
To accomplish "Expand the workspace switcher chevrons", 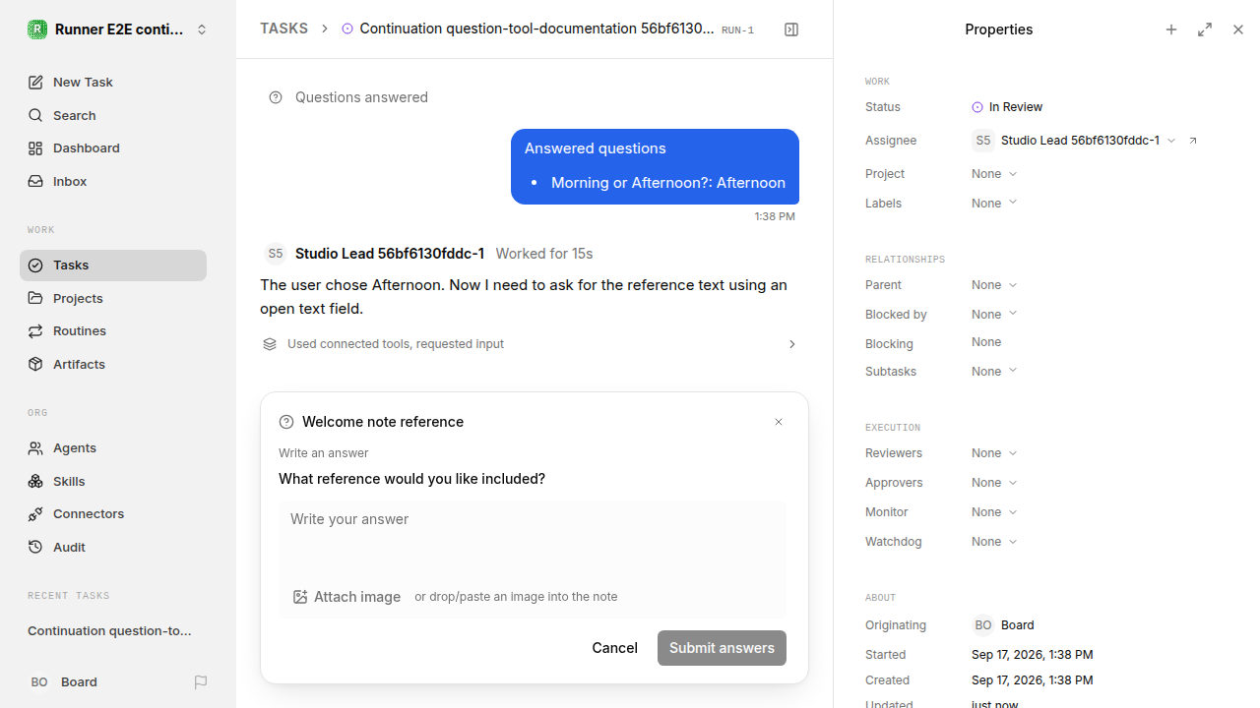I will [202, 29].
